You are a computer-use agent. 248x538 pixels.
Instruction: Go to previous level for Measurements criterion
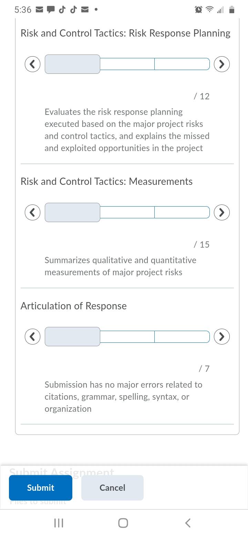[32, 212]
